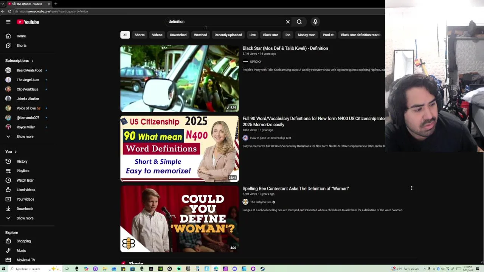The height and width of the screenshot is (272, 484).
Task: Open Spelling Bee Contestant video title
Action: coord(296,189)
